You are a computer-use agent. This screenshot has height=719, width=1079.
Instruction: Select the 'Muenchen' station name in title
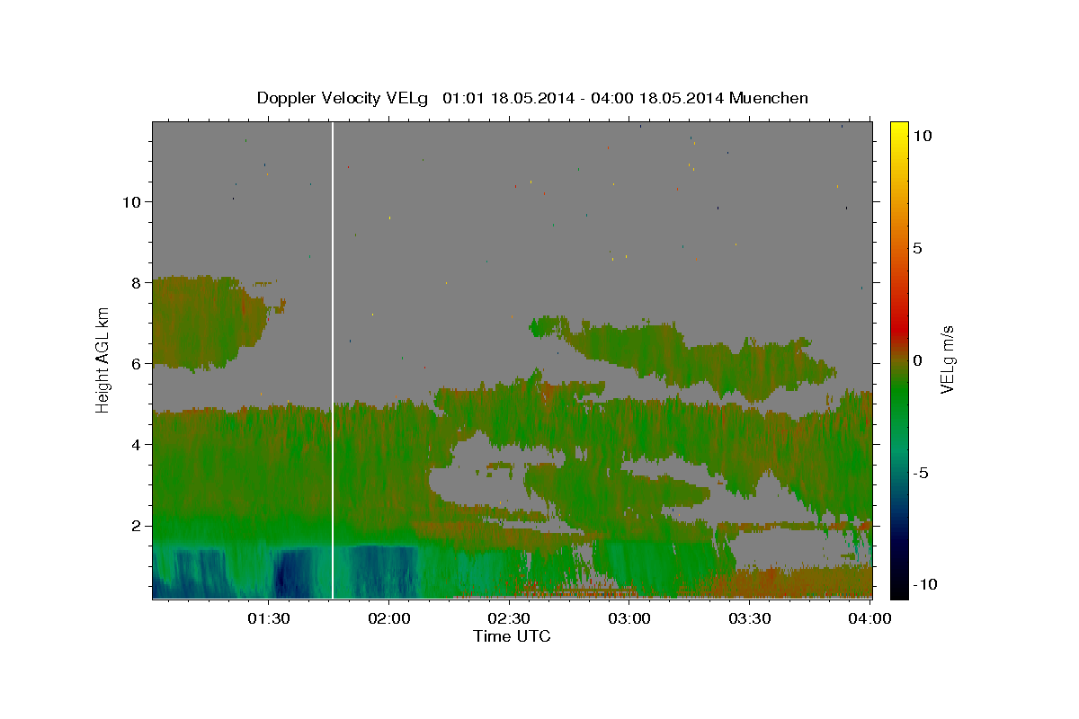click(769, 98)
